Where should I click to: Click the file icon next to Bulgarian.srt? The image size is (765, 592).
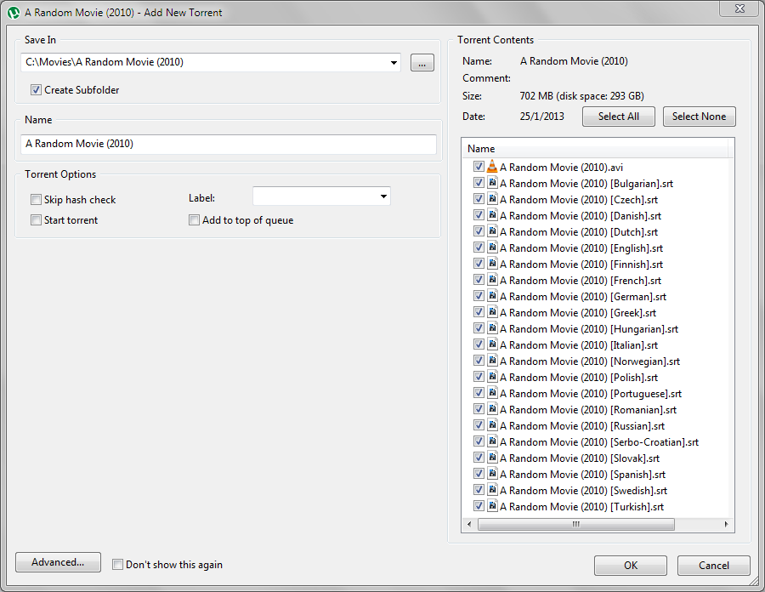492,184
